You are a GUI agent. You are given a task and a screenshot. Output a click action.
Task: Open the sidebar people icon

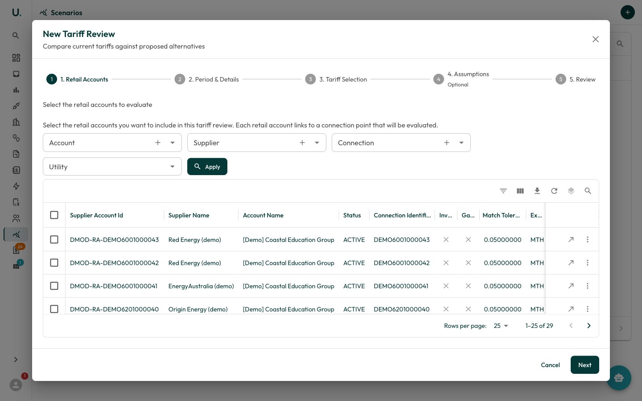16,218
